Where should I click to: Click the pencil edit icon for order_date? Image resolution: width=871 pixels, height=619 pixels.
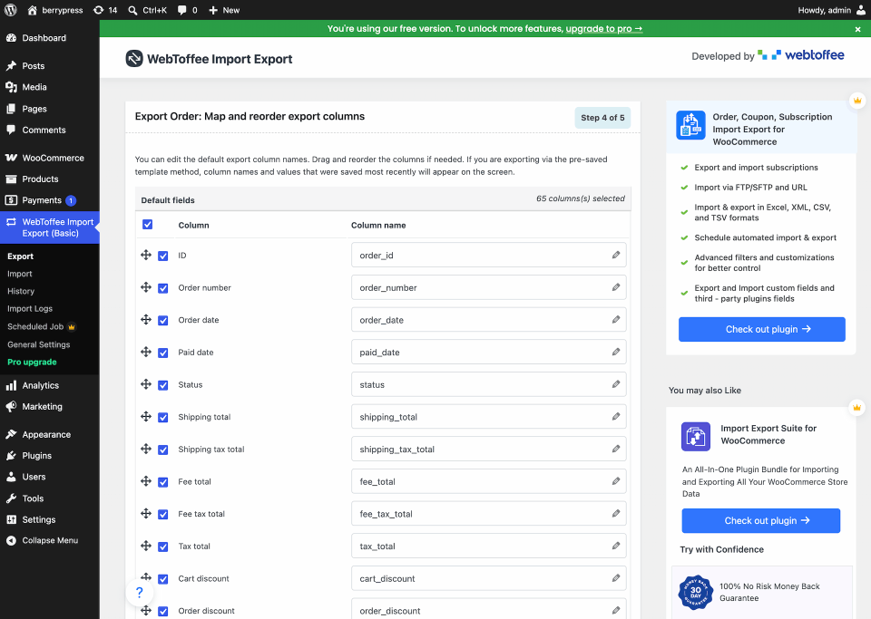click(x=616, y=320)
